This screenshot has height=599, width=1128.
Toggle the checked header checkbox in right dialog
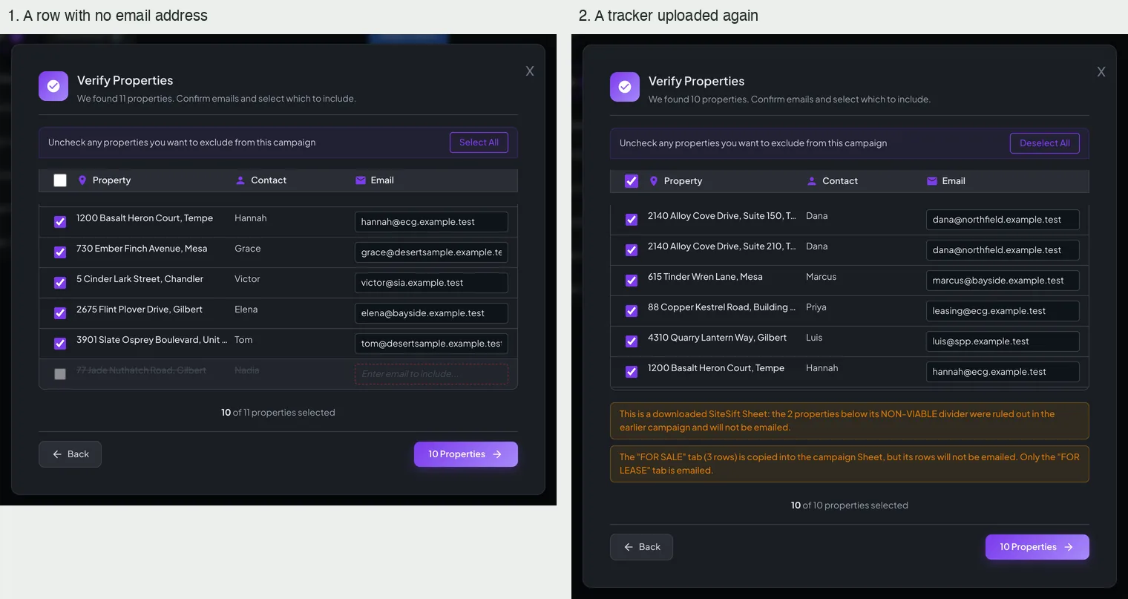pyautogui.click(x=632, y=181)
